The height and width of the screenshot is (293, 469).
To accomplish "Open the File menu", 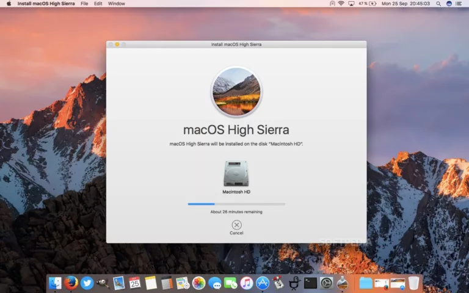I will click(x=84, y=4).
